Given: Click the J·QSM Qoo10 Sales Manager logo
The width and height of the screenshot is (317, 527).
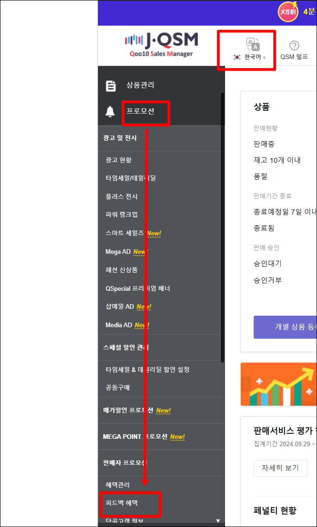Looking at the screenshot, I should [x=161, y=45].
